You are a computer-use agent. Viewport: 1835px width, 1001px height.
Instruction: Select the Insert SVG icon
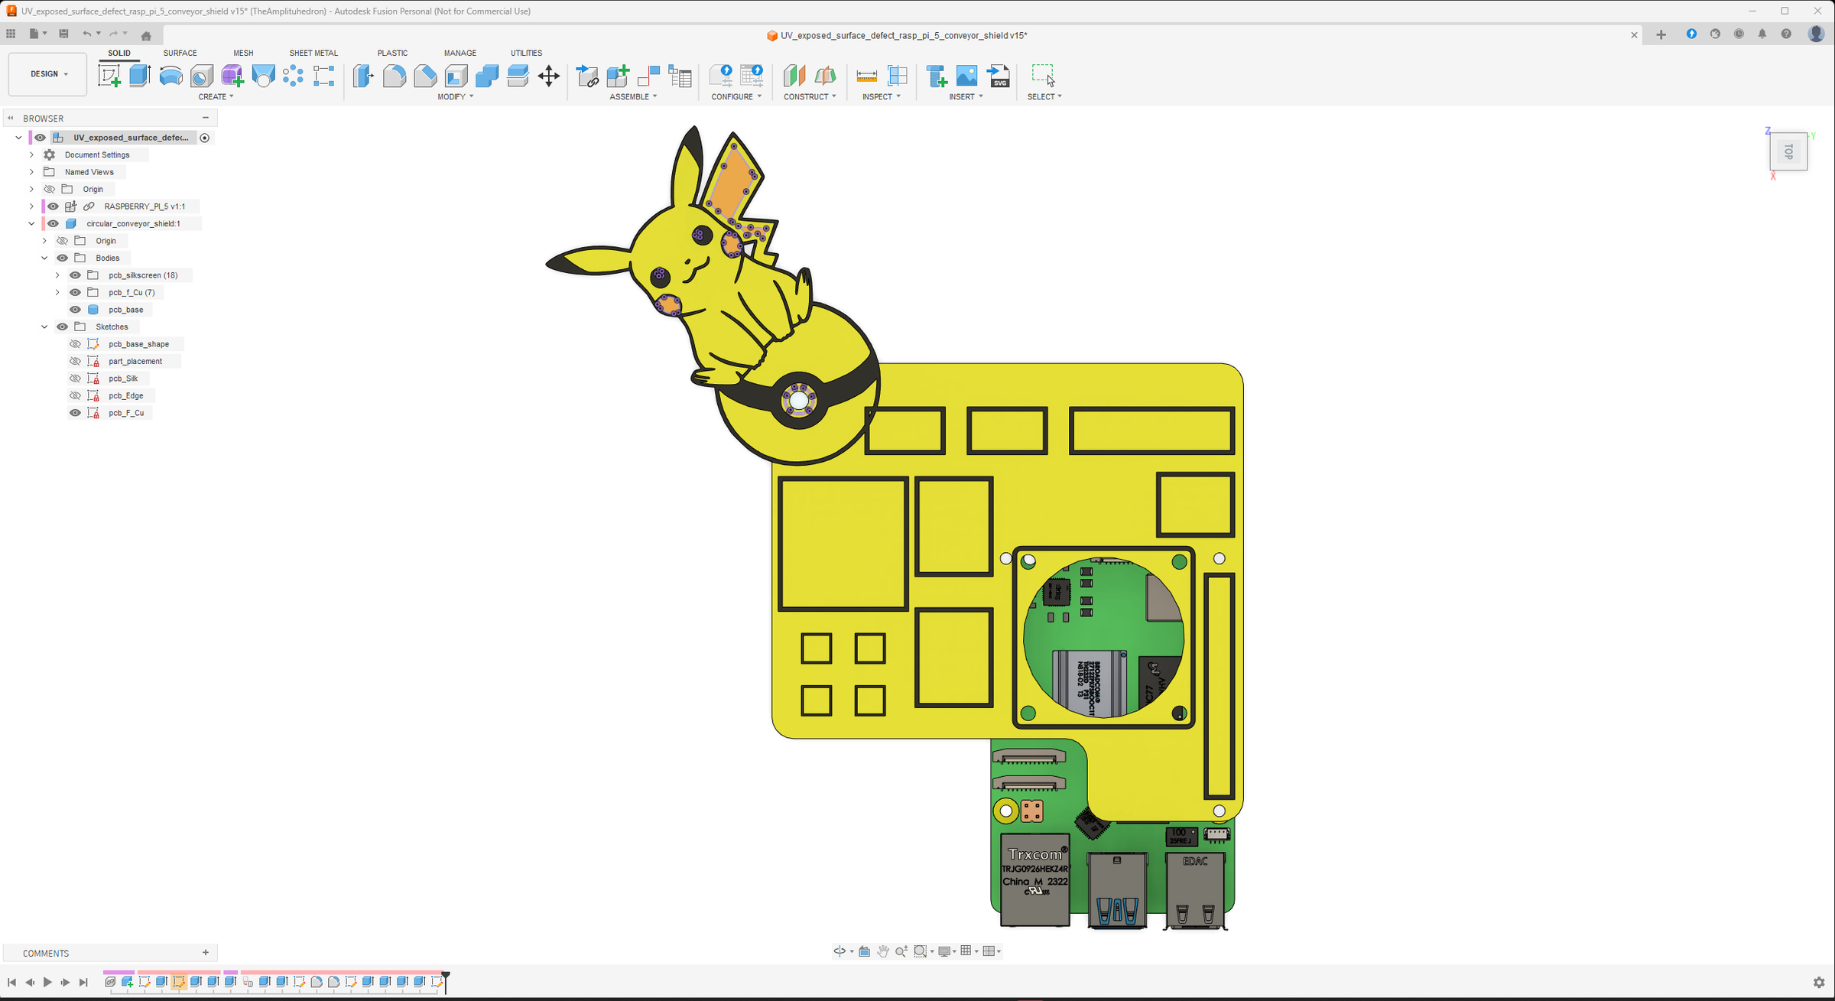click(x=999, y=76)
